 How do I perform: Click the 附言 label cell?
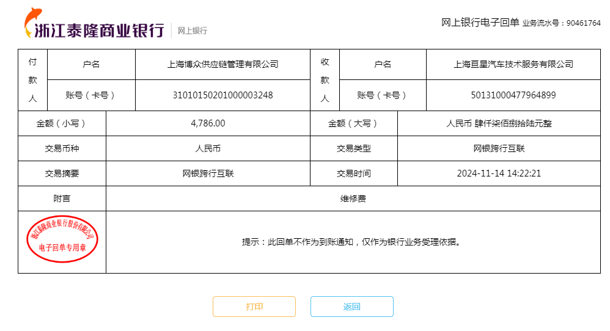62,198
